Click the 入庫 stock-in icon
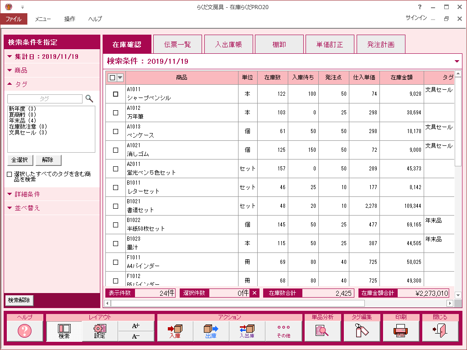Screen dimensions: 467x350 tap(175, 331)
